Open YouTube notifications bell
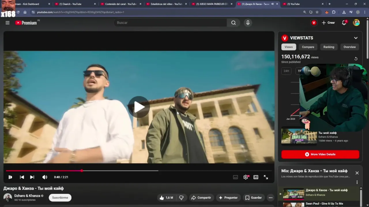 coord(344,23)
